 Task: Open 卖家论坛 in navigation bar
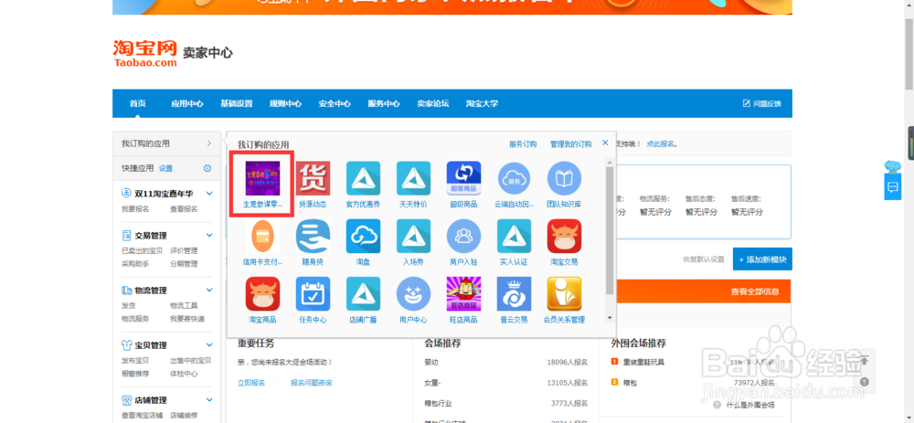[432, 104]
